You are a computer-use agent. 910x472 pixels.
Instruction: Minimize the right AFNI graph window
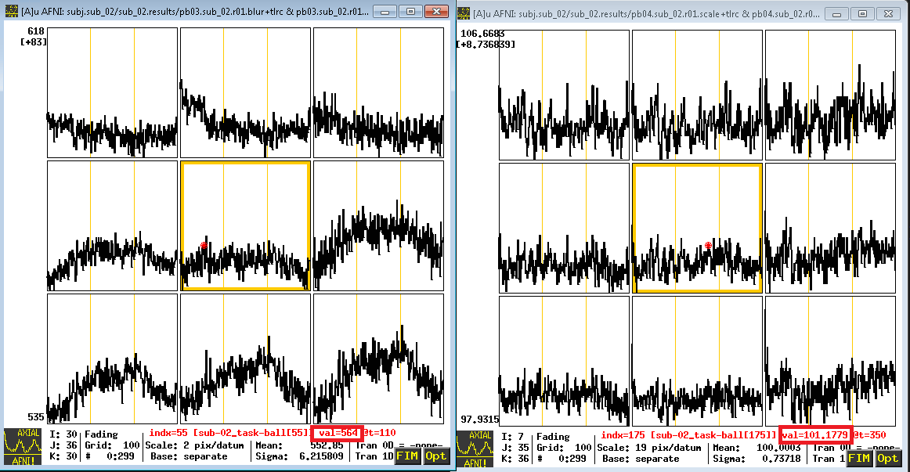tap(836, 13)
